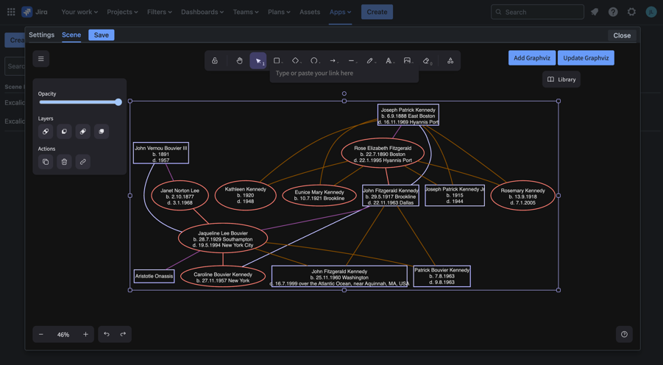Choose the Arrow drawing tool
663x365 pixels.
click(x=333, y=61)
